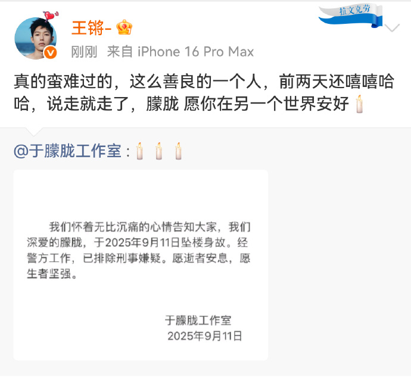
Task: Click the statement paragraph inside the image
Action: (x=139, y=250)
